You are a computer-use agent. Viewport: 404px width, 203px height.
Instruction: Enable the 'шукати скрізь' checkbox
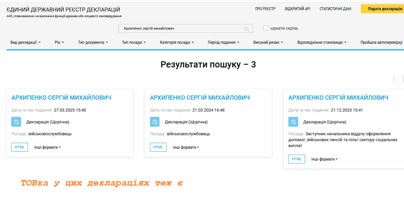pos(266,28)
